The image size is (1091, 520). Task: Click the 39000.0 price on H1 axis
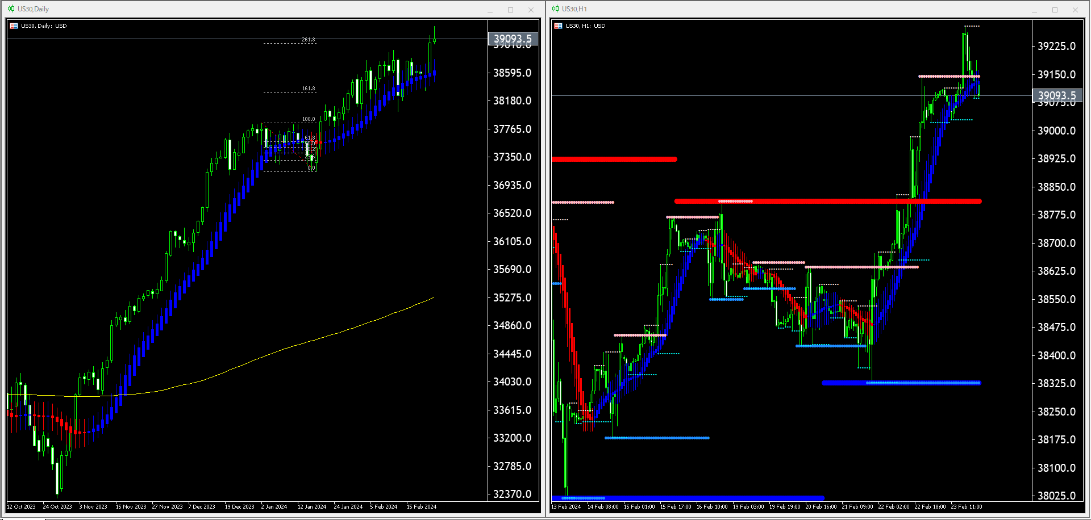pyautogui.click(x=1057, y=131)
